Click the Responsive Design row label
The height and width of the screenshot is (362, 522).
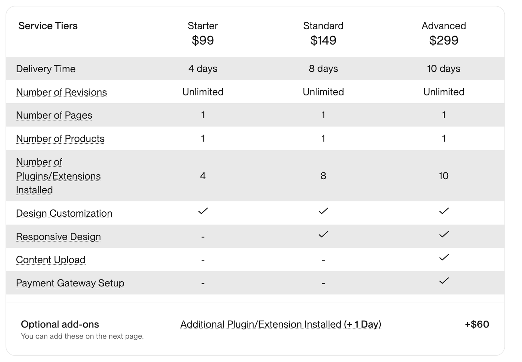[x=58, y=237]
